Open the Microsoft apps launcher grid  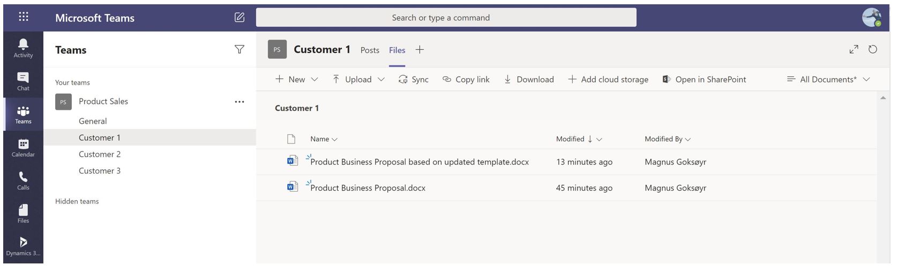pos(24,17)
